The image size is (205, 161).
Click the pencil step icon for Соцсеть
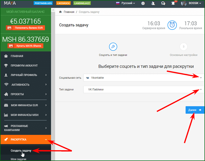coord(113,47)
